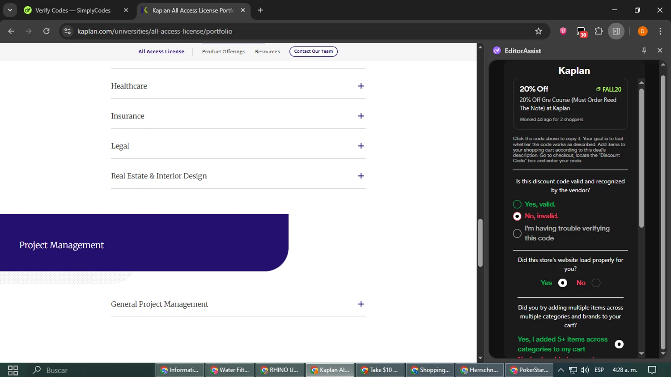Switch to Take $10 taskbar window
This screenshot has height=377, width=671.
(x=380, y=370)
